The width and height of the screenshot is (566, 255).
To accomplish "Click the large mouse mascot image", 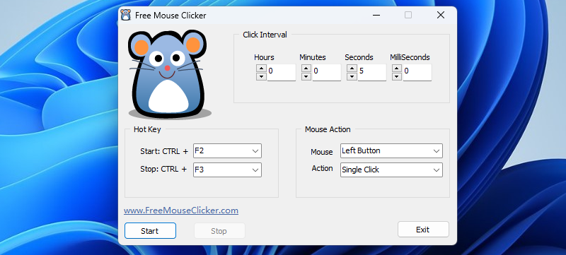I will click(170, 75).
